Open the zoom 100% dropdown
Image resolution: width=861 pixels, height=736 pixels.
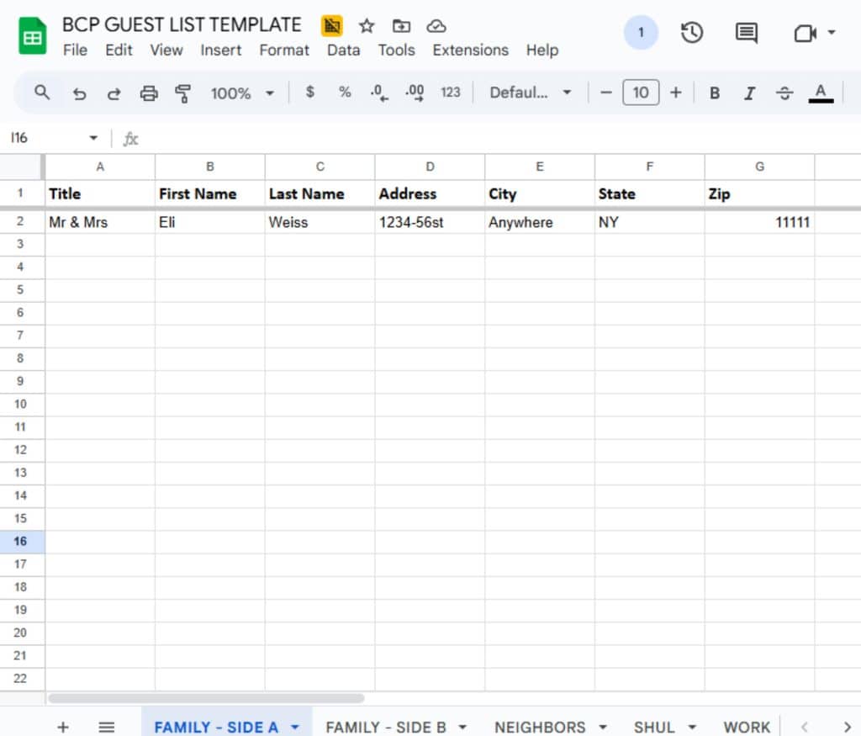click(242, 93)
